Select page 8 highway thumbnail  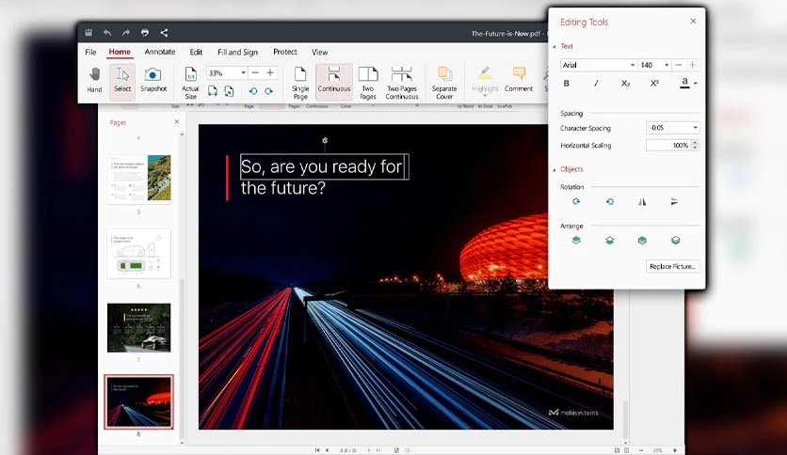[x=139, y=401]
